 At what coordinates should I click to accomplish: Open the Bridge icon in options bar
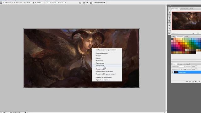click(x=91, y=3)
